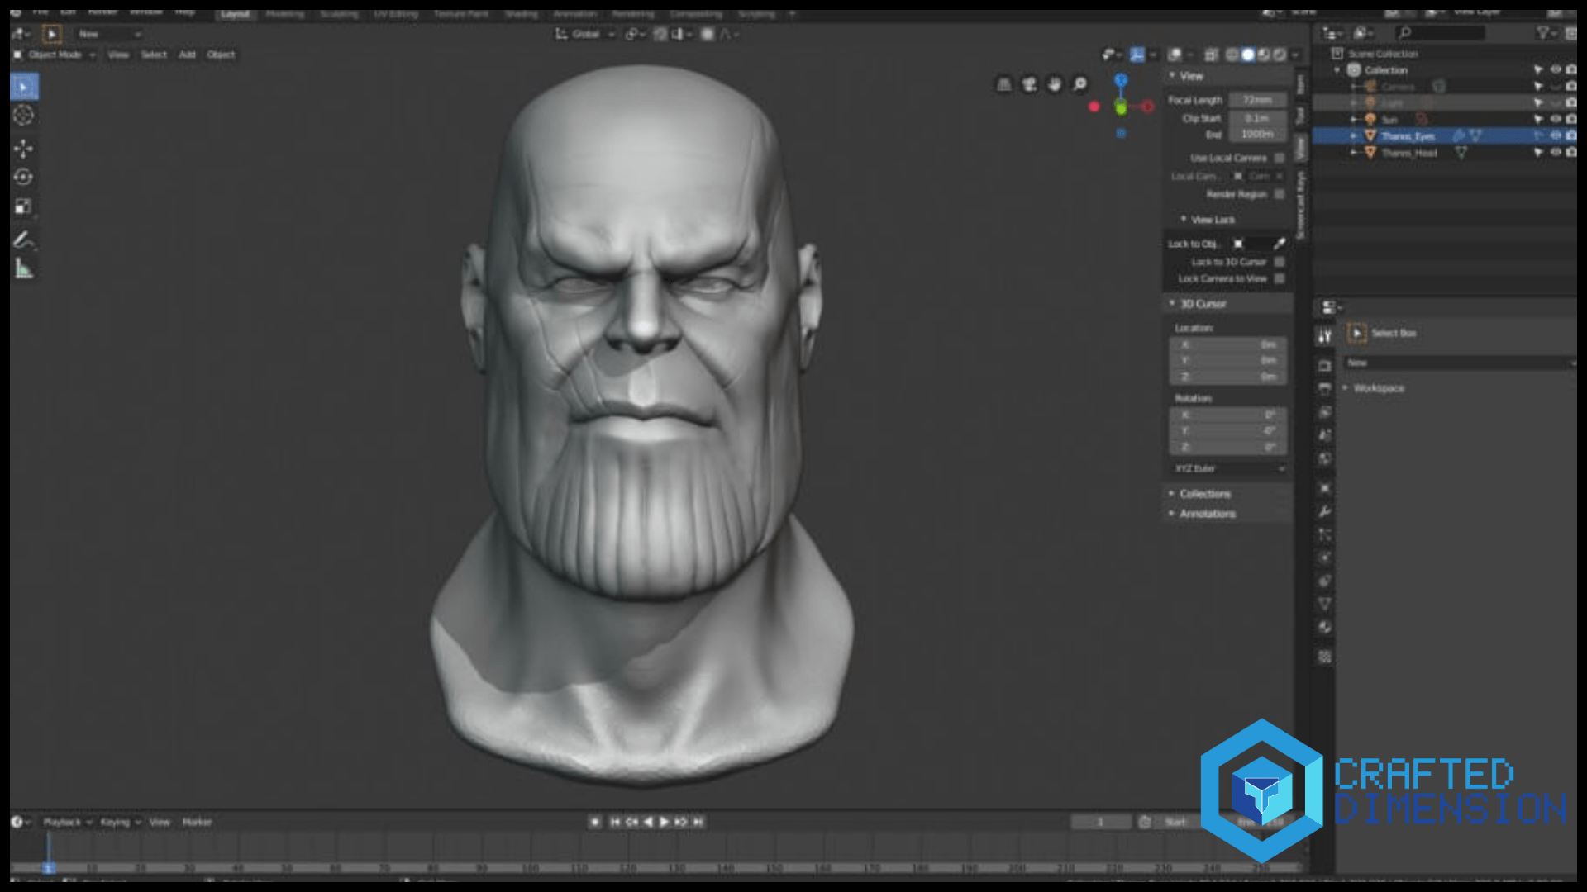Open the Tool settings properties tab
1587x892 pixels.
point(1325,336)
